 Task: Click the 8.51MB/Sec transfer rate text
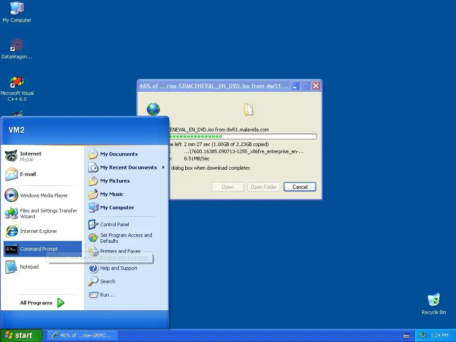197,159
